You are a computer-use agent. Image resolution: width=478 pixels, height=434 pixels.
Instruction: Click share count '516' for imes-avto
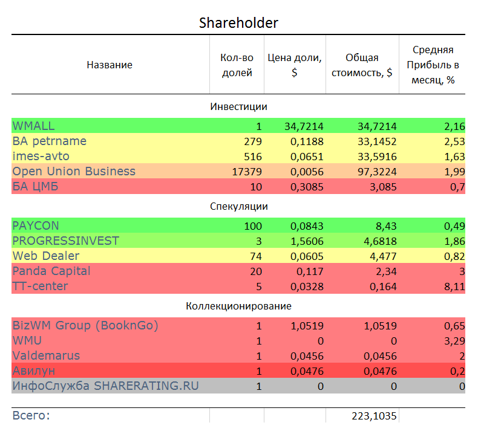253,157
